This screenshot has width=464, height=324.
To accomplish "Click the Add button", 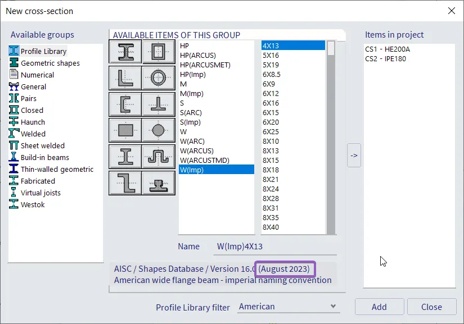I will click(379, 307).
